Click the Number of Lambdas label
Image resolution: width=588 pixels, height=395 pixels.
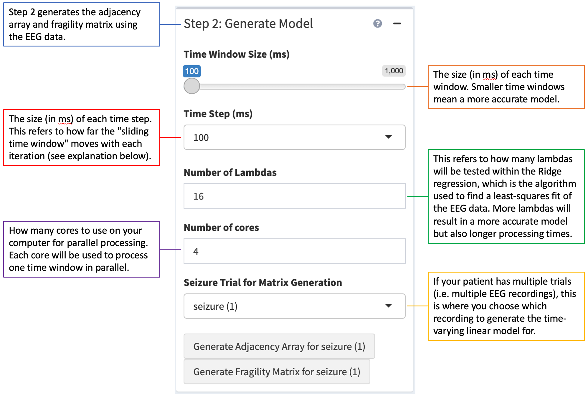point(230,173)
